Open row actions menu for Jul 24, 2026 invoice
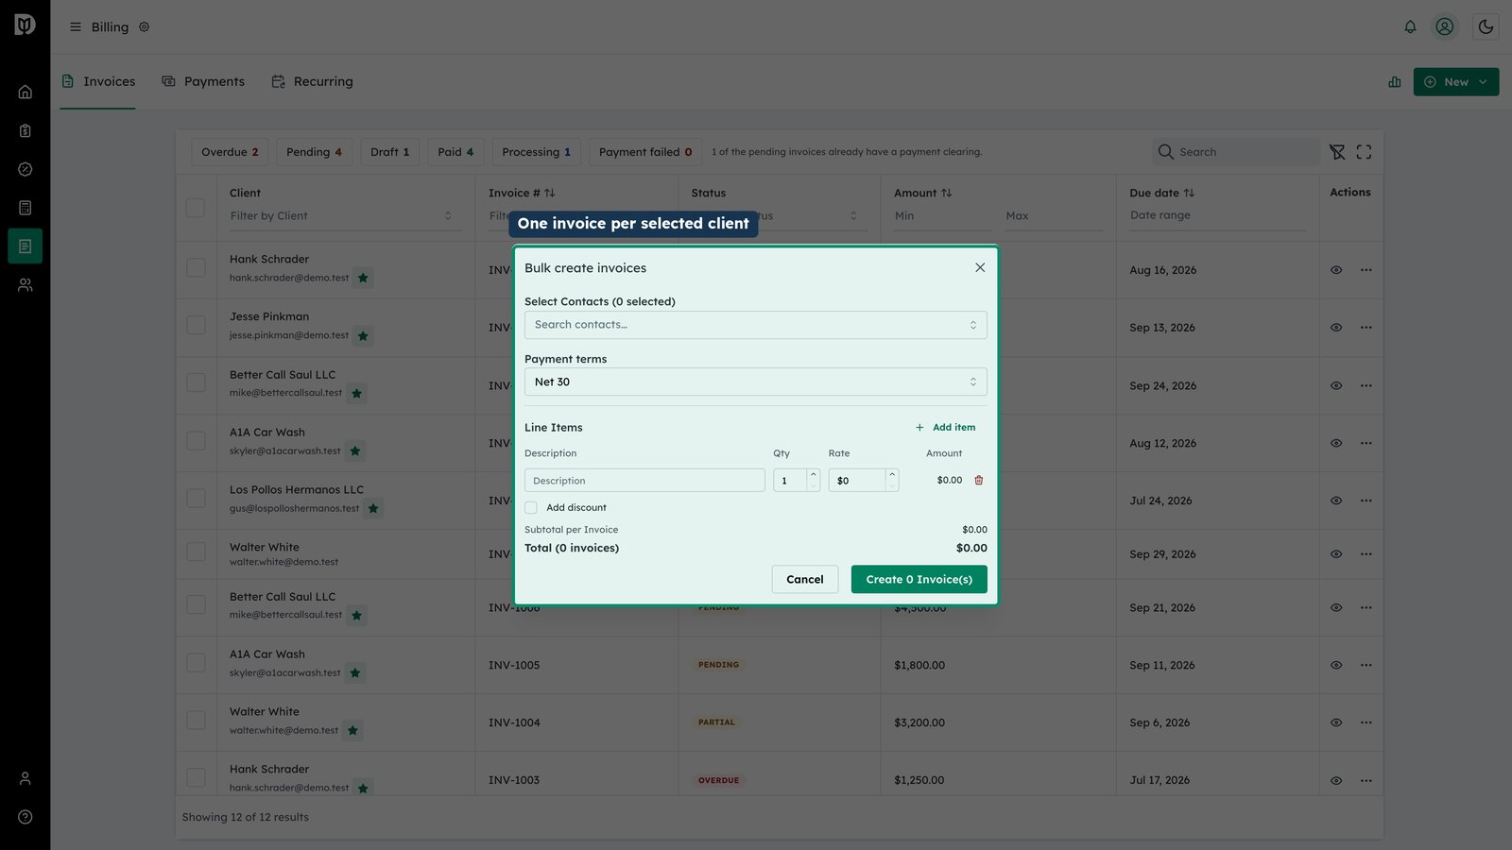1512x850 pixels. (1366, 501)
